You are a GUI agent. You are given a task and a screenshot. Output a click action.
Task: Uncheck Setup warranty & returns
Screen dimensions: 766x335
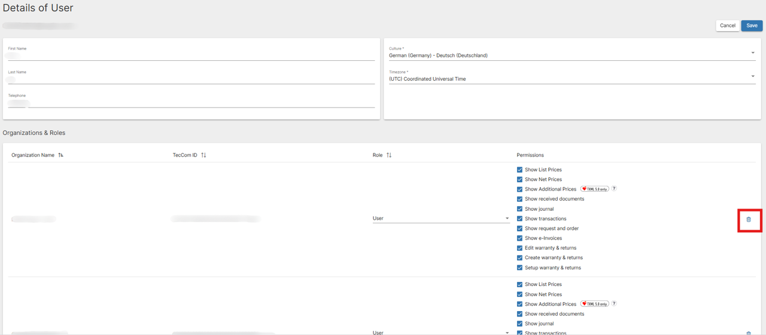[x=519, y=268]
